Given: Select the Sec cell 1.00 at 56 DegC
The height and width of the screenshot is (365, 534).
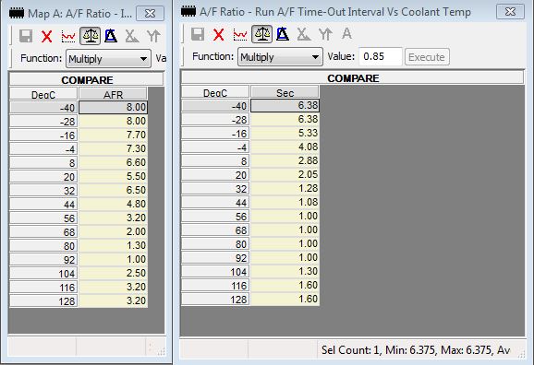Looking at the screenshot, I should [285, 217].
